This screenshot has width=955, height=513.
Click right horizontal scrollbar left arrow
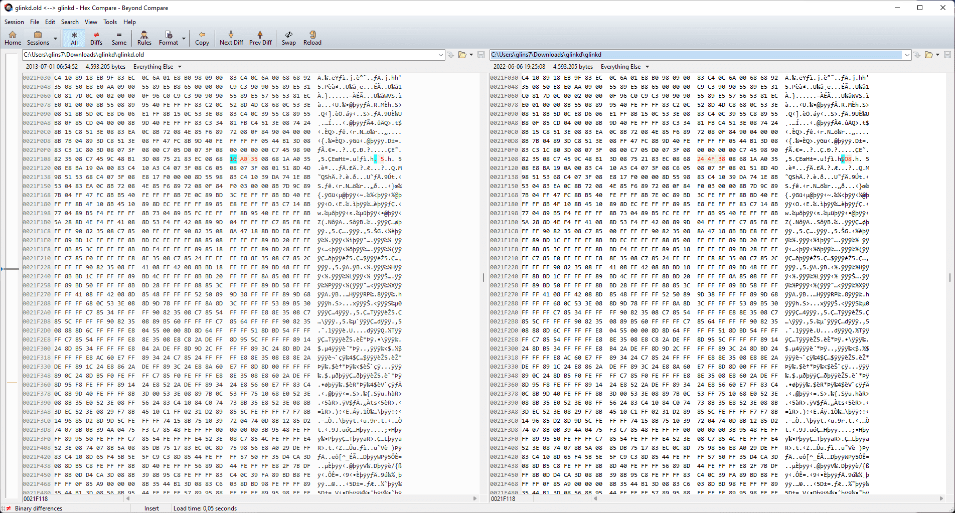[x=595, y=498]
